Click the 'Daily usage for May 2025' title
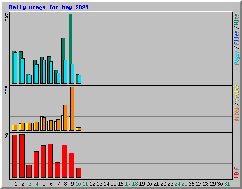This screenshot has height=189, width=242. [x=49, y=7]
